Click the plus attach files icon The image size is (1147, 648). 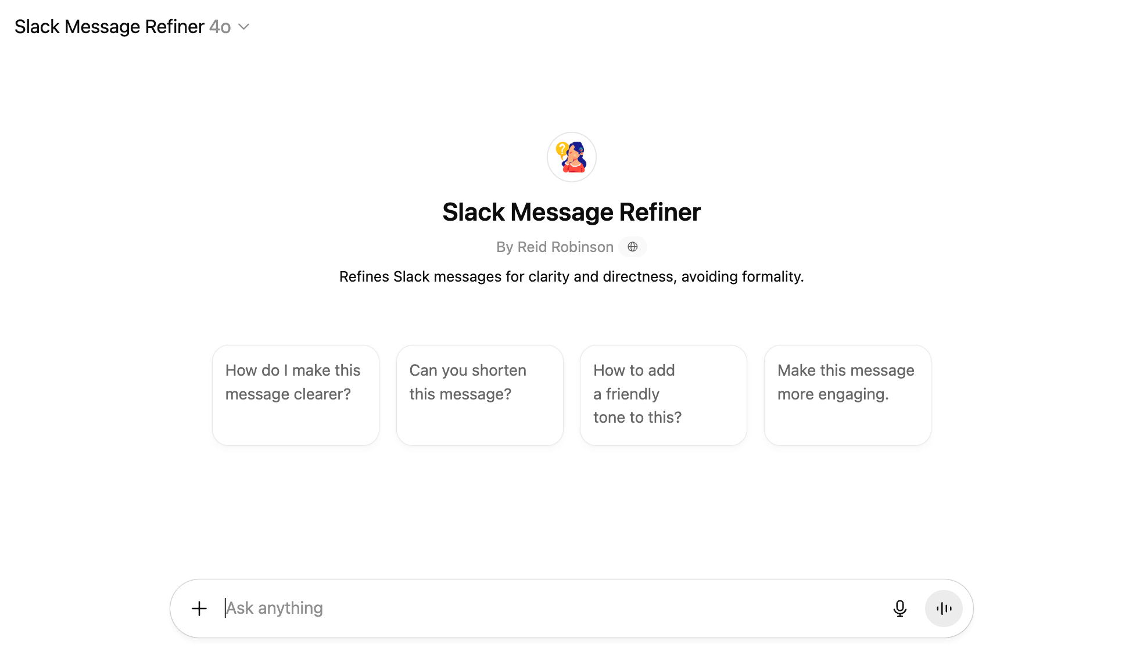(x=199, y=608)
